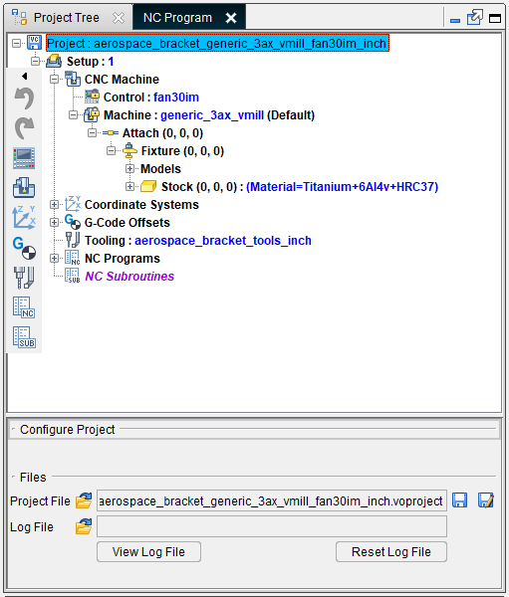
Task: Click the Undo arrow in sidebar
Action: coord(24,99)
